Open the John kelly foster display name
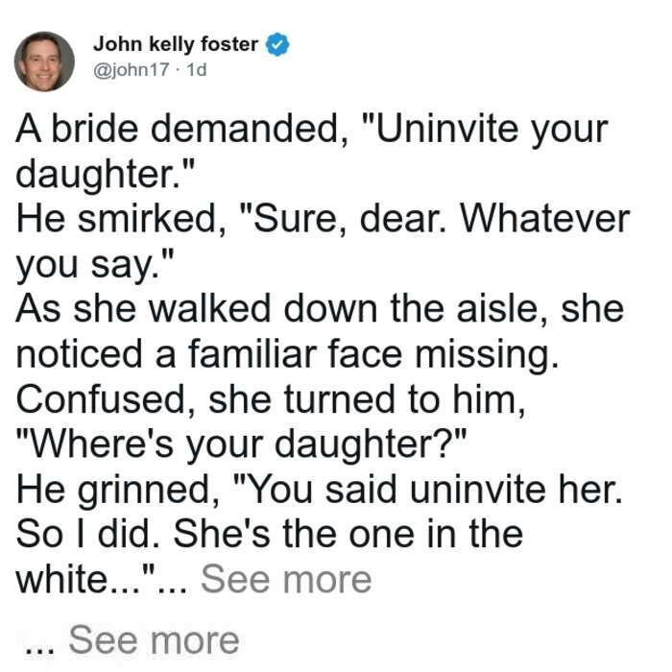672x672 pixels. 176,44
